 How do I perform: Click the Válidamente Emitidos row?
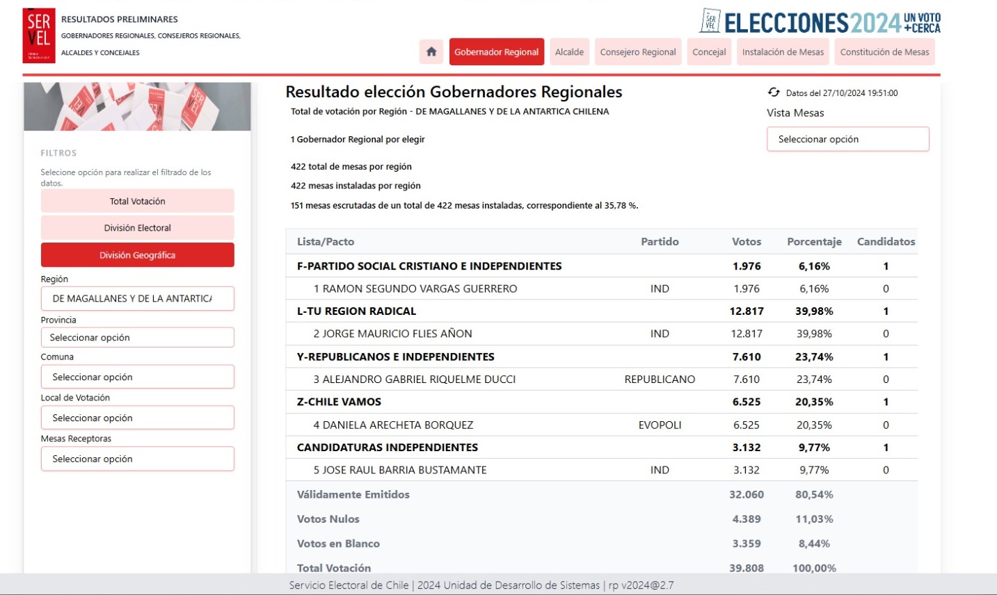602,495
